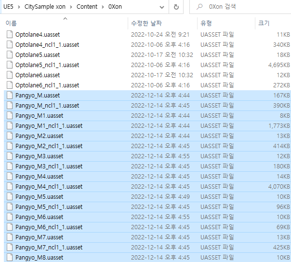This screenshot has height=262, width=291.
Task: Select file name Optolane5_ncl1_1.uasset
Action: (47, 65)
